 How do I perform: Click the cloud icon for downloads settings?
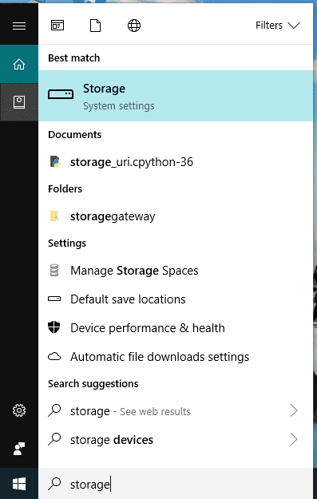pos(54,356)
